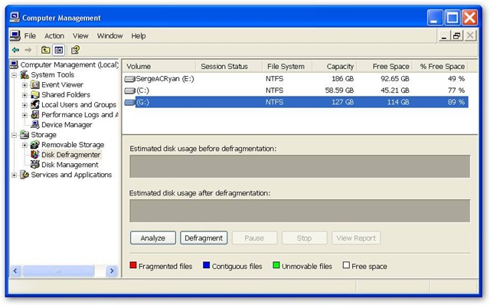Open the Action menu
This screenshot has height=305, width=490.
point(54,36)
